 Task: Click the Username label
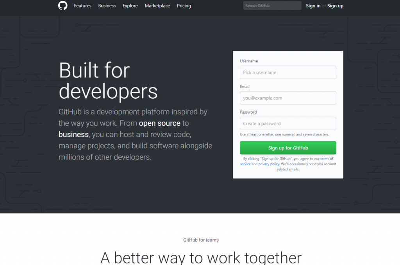tap(249, 61)
